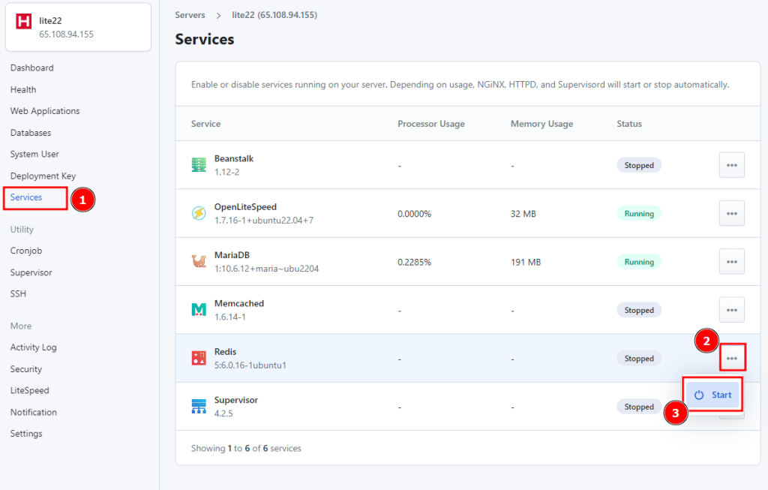Click lite22 (65.108.94.155) breadcrumb
This screenshot has width=768, height=490.
point(274,15)
